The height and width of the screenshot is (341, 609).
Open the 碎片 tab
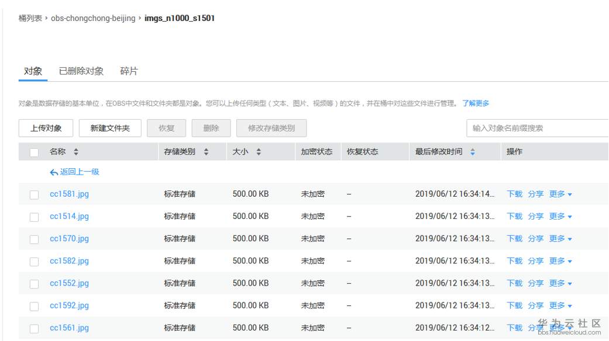[x=128, y=71]
